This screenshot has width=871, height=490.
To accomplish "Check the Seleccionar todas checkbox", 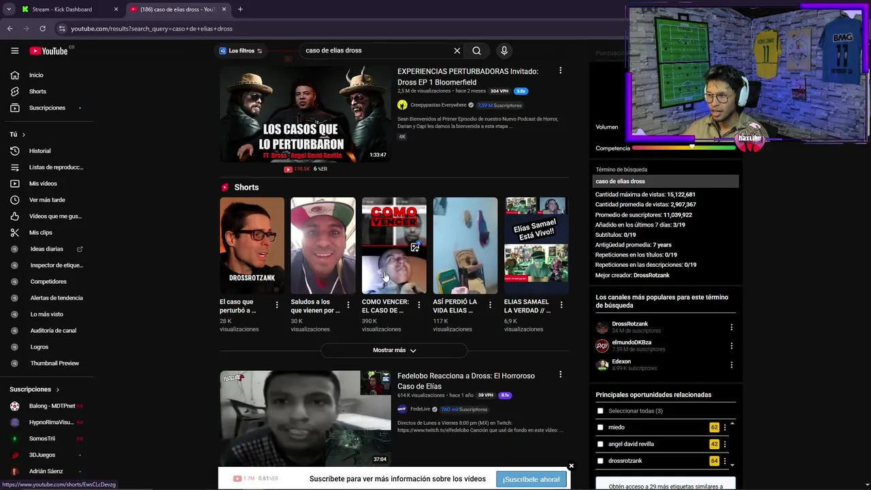I will tap(600, 411).
